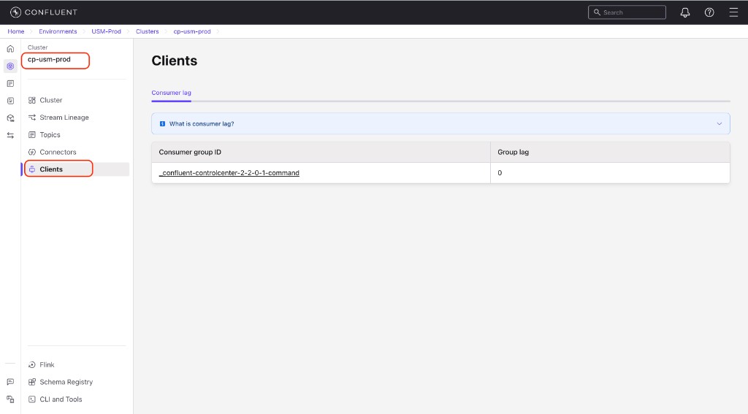Open Topics in the cluster sidebar
The height and width of the screenshot is (414, 748).
[x=50, y=135]
